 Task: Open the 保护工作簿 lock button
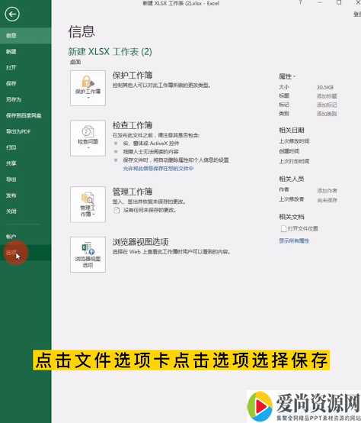pyautogui.click(x=88, y=89)
